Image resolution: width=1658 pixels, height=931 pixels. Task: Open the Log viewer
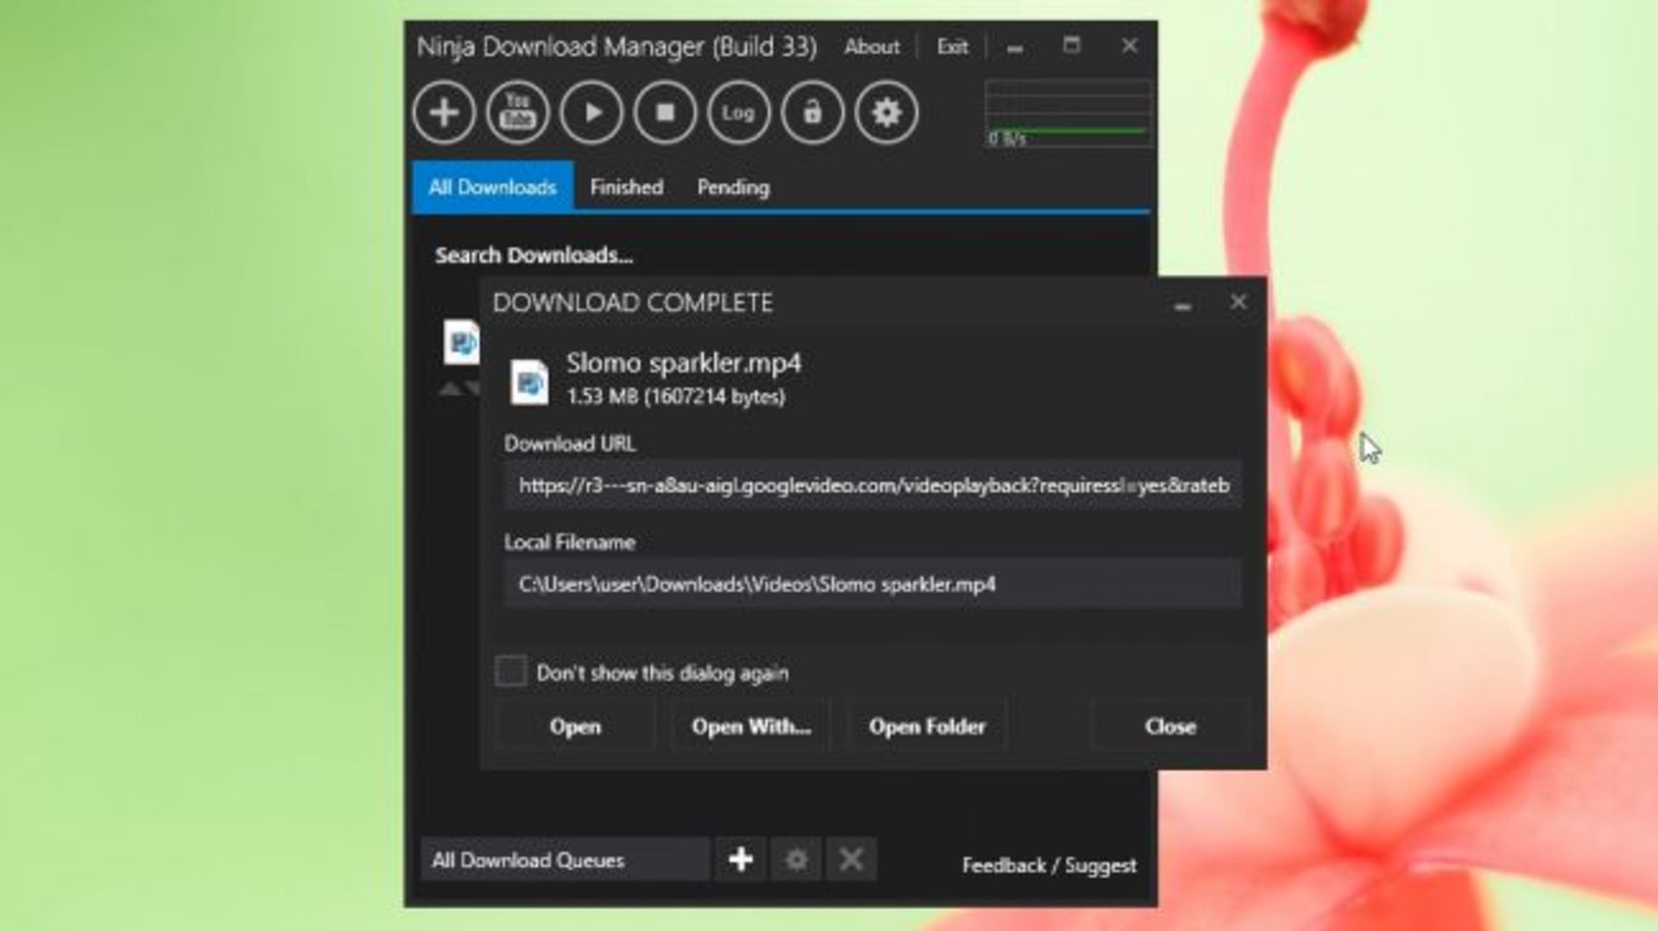coord(737,112)
